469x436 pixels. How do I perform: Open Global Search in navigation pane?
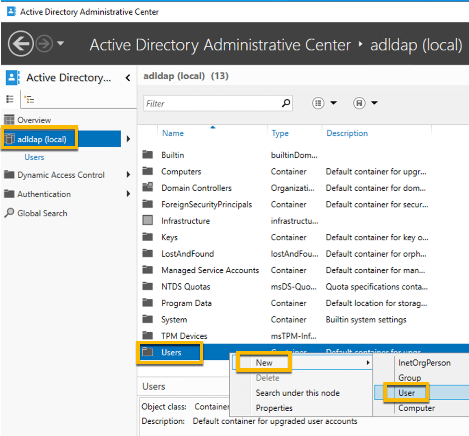pyautogui.click(x=42, y=213)
